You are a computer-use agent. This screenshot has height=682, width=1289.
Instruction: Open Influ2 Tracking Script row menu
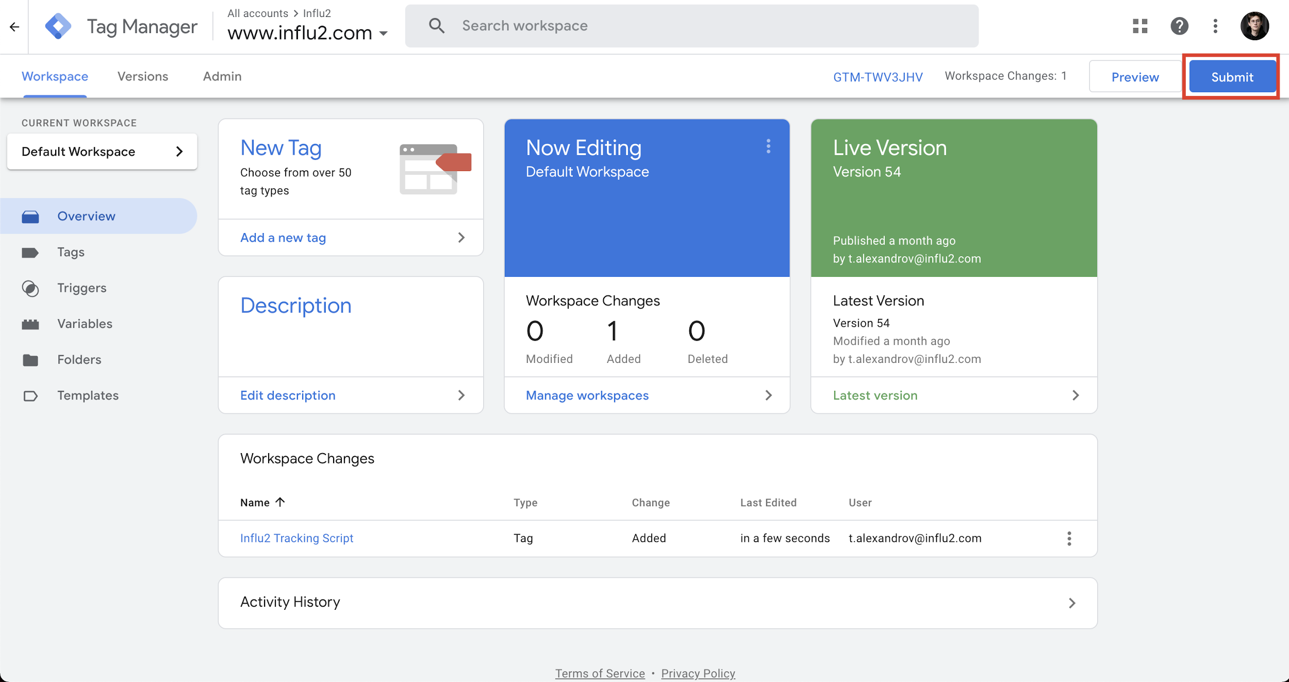[x=1069, y=538]
